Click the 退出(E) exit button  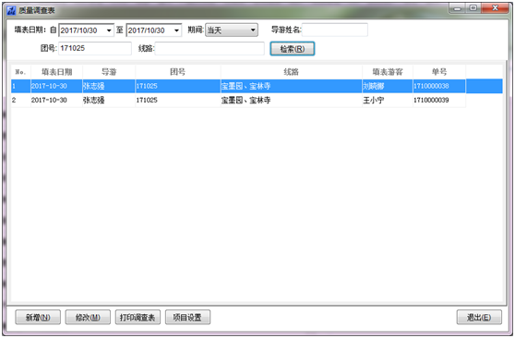coord(479,318)
